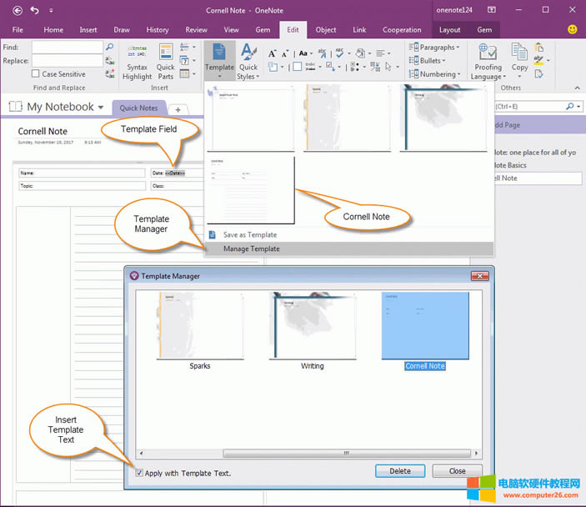Choose Save as Template menu entry
This screenshot has width=586, height=507.
point(249,234)
